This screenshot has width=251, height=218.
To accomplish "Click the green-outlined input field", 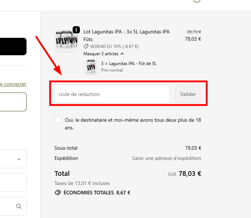I will [x=13, y=102].
